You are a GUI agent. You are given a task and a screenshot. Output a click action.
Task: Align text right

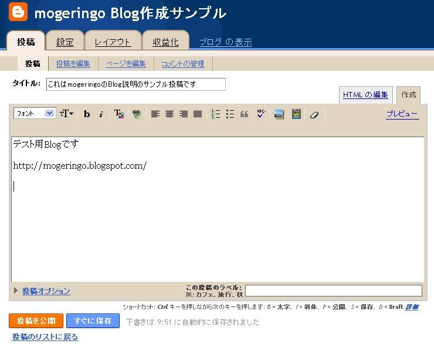pyautogui.click(x=184, y=114)
